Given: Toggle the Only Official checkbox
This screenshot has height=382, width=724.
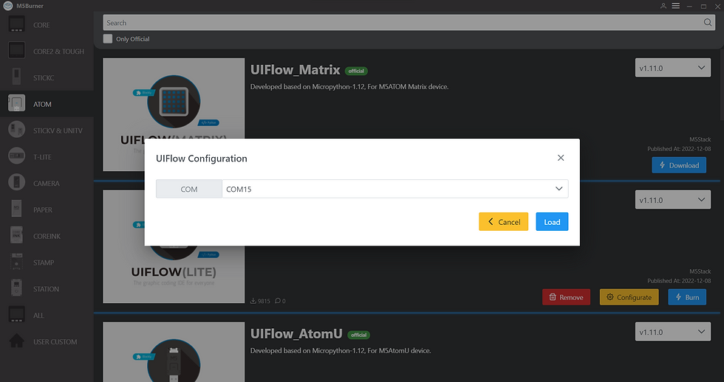Looking at the screenshot, I should pyautogui.click(x=108, y=38).
